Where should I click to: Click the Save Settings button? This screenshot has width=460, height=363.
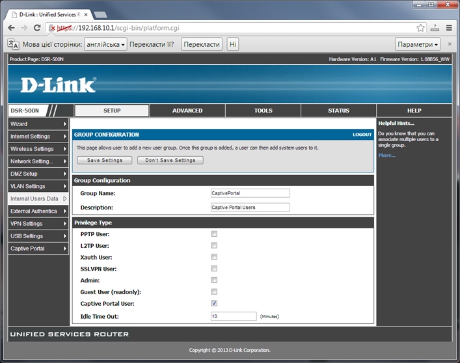tap(105, 160)
